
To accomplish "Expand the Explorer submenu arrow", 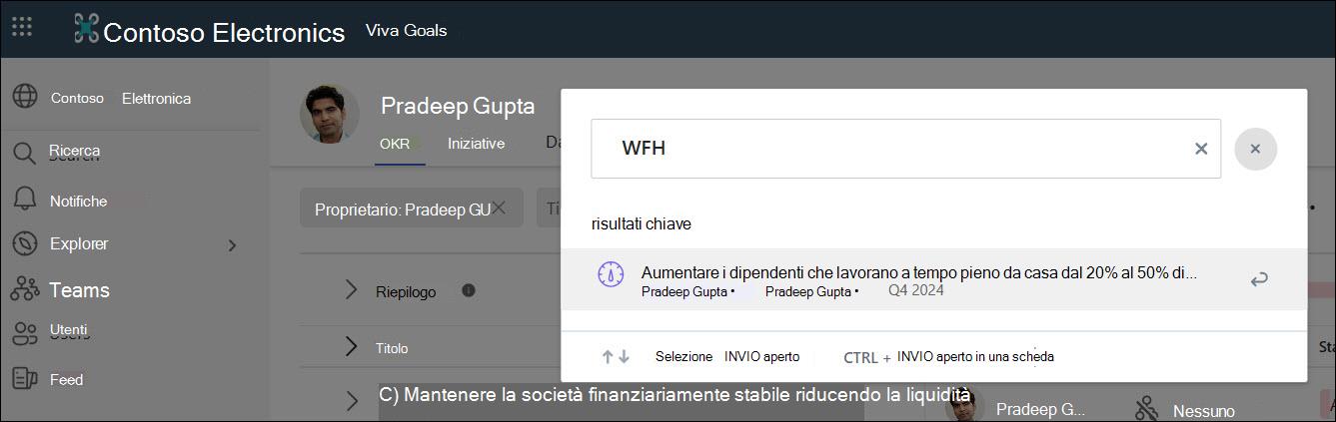I will [232, 244].
